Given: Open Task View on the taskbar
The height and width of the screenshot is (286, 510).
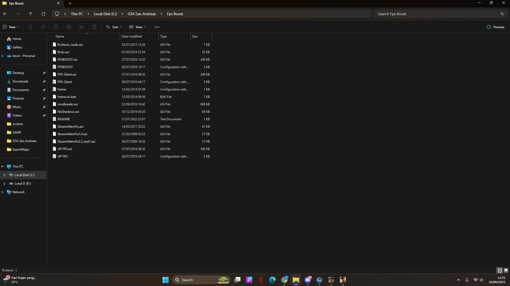Looking at the screenshot, I should (x=237, y=280).
